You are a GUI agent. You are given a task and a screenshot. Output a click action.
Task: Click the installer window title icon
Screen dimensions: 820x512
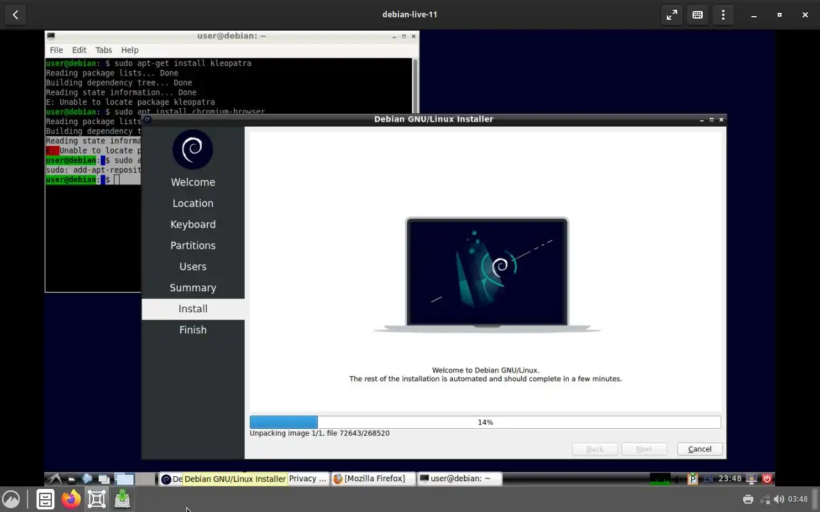(147, 119)
